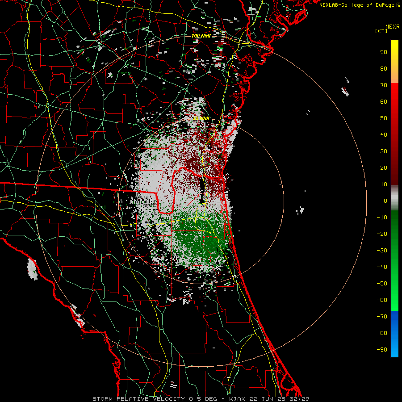Click the 30 value on velocity scale

coord(384,151)
